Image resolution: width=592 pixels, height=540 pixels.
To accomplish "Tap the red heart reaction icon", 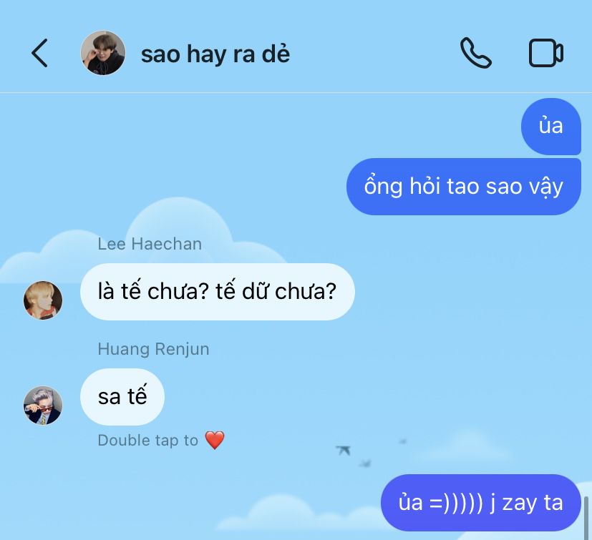I will 215,440.
